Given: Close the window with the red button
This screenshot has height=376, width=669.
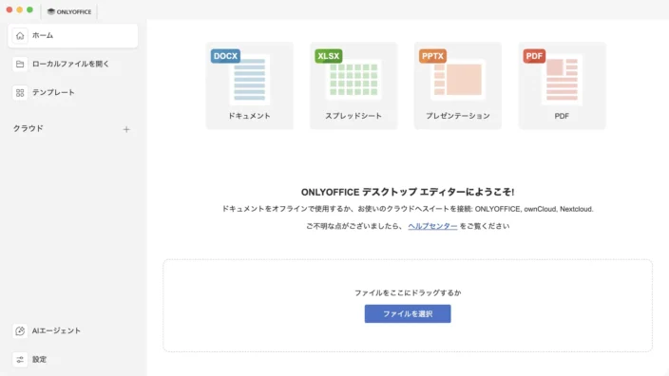Looking at the screenshot, I should (10, 9).
